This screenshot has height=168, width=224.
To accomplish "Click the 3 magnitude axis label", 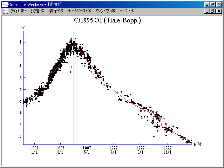I will 21,89.
